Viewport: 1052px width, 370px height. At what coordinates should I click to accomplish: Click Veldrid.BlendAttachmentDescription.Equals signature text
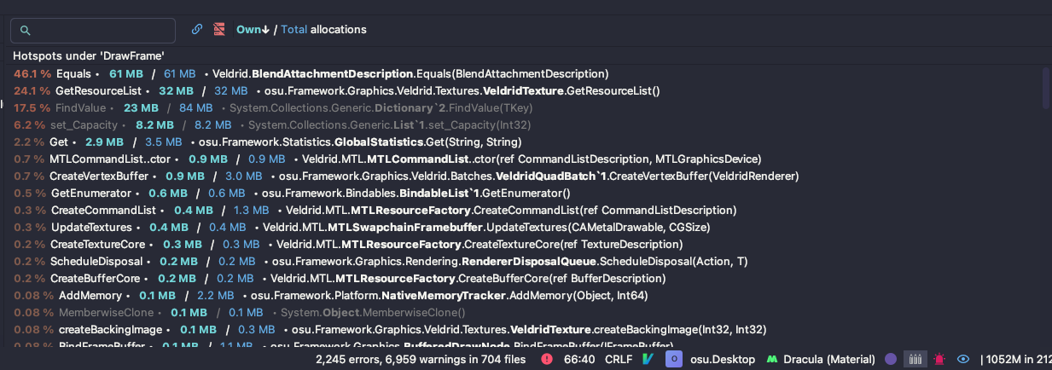click(x=410, y=73)
